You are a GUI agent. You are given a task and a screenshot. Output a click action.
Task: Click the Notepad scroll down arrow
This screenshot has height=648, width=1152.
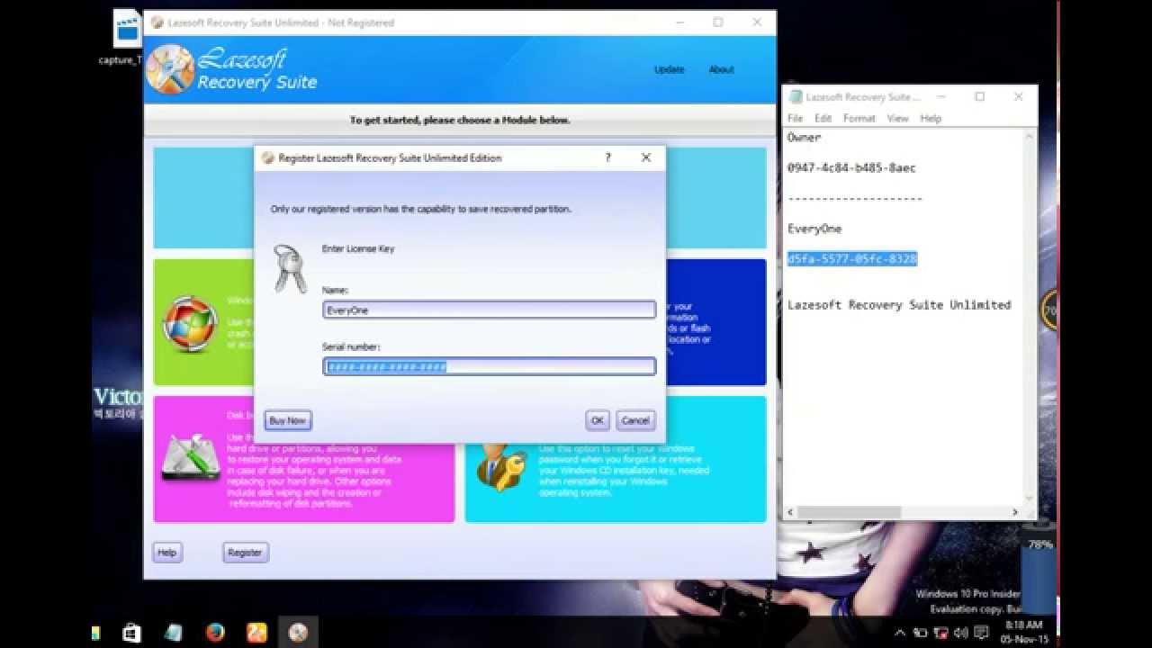tap(1030, 498)
